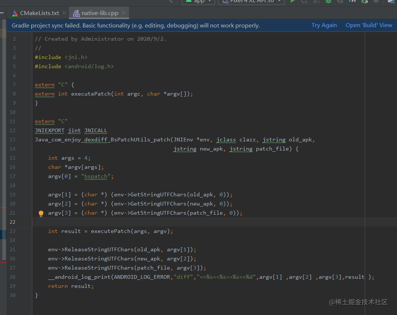397x315 pixels.
Task: Select the Apply Changes and Restart Activity icon
Action: click(305, 3)
